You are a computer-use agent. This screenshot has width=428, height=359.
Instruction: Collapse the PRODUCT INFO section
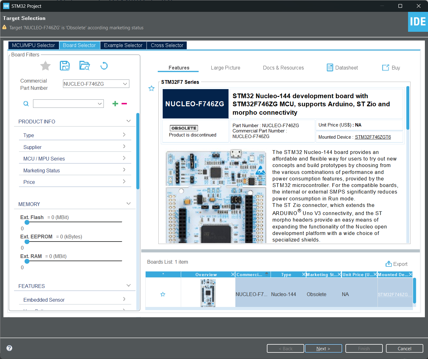pos(128,121)
